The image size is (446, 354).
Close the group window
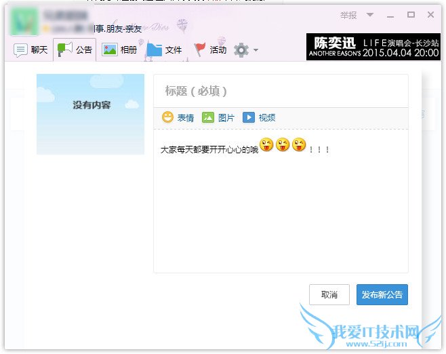430,15
